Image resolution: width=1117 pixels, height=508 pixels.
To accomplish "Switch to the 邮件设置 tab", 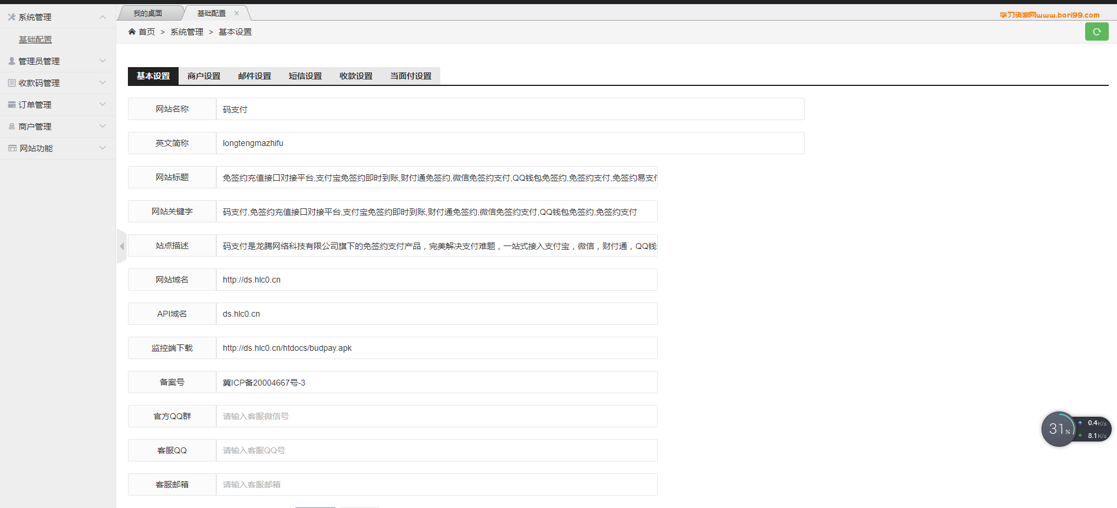I will tap(255, 76).
